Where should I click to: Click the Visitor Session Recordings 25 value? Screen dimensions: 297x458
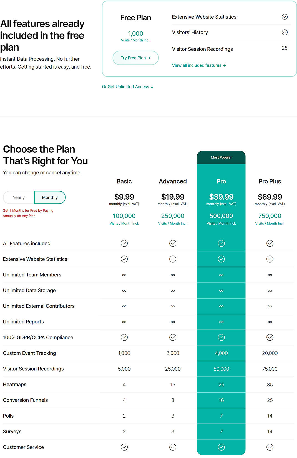[285, 48]
